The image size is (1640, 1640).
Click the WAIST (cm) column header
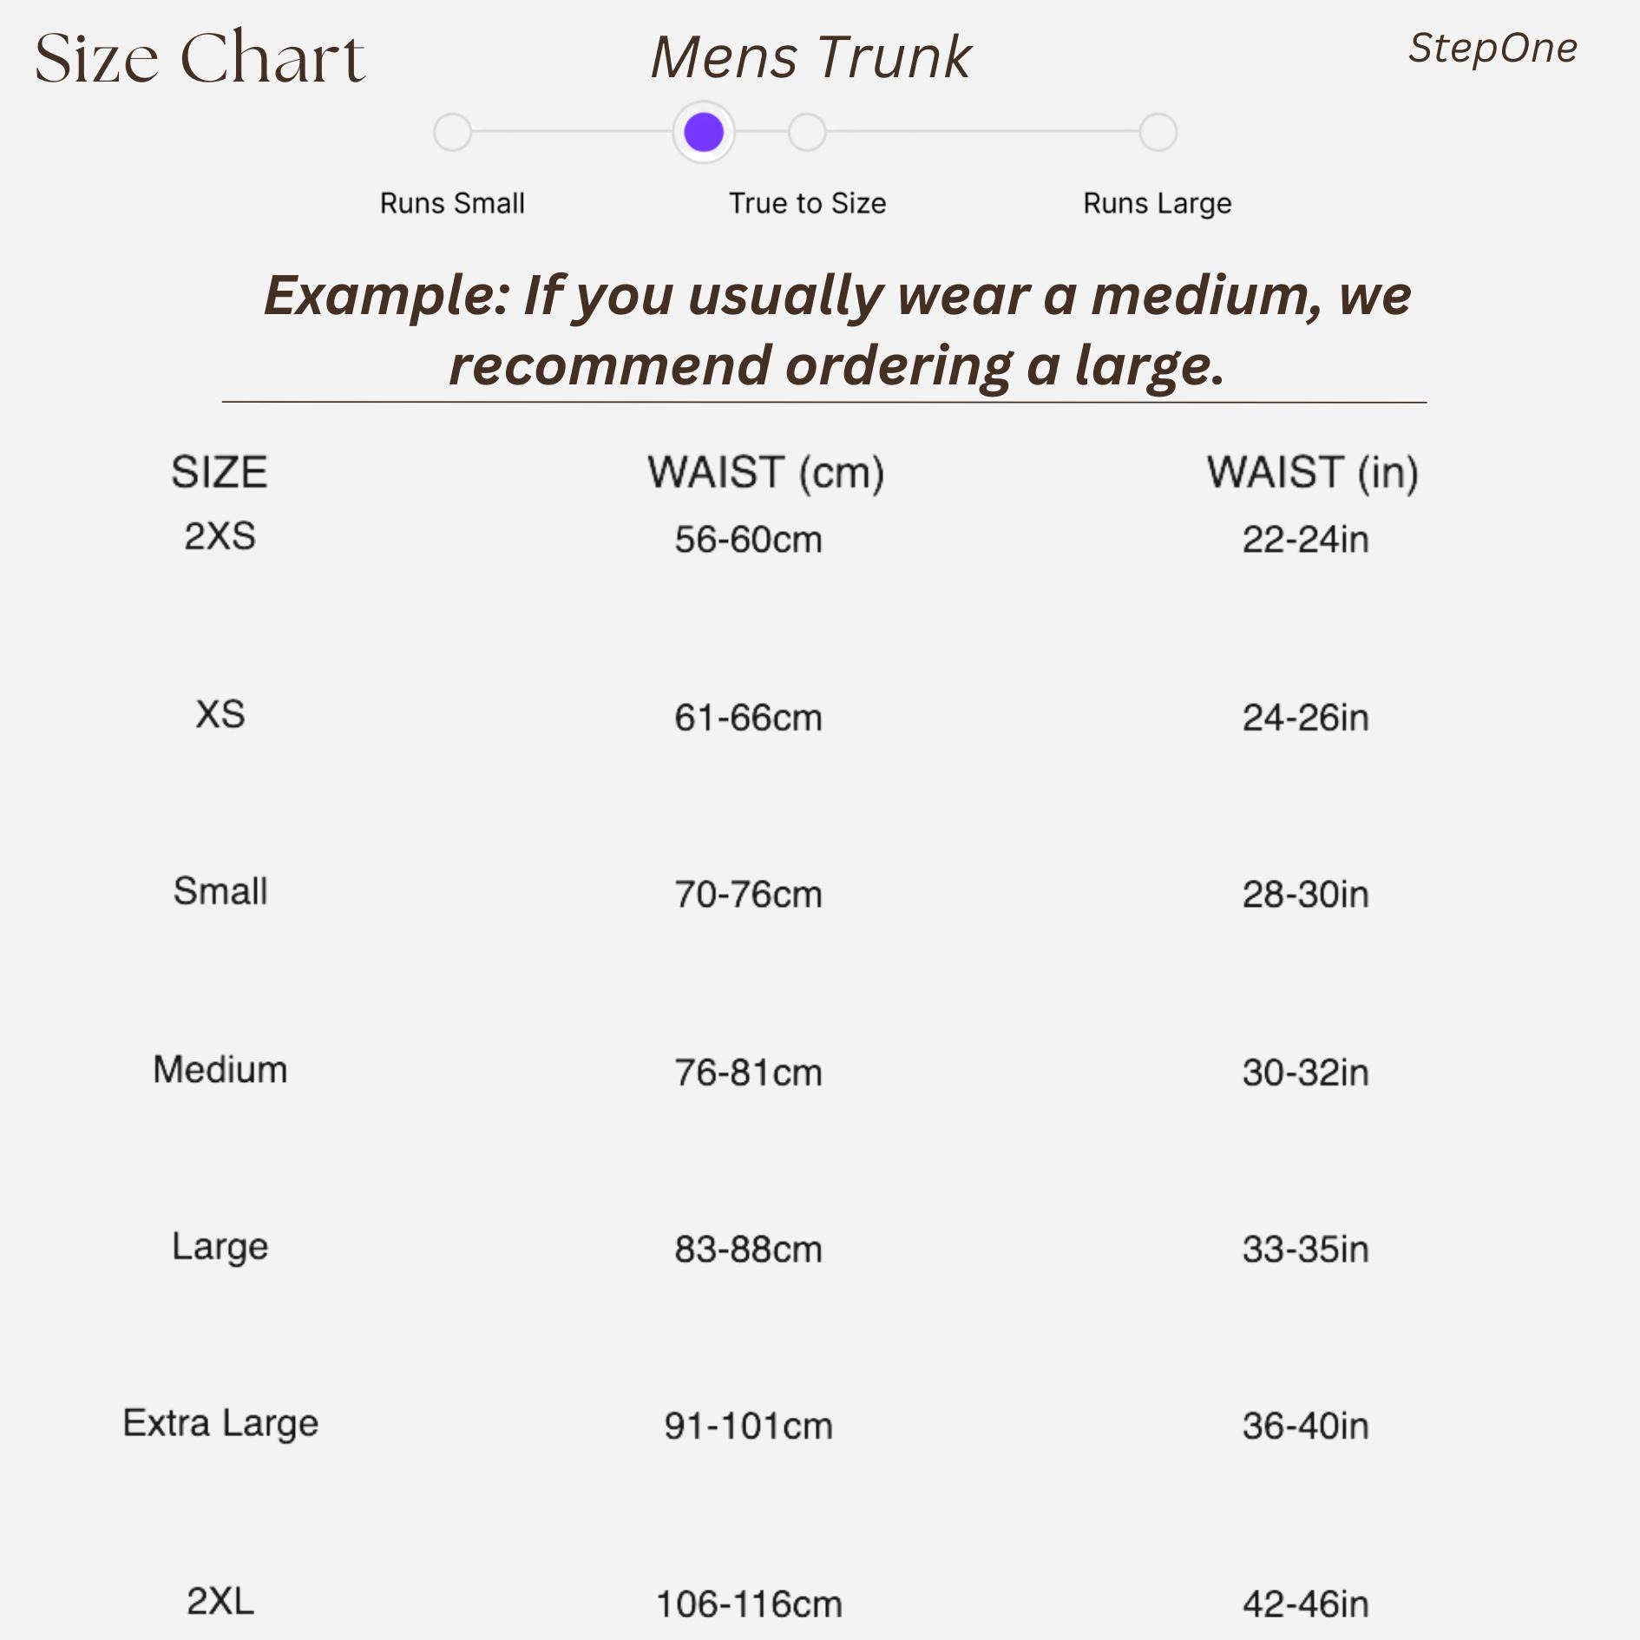pyautogui.click(x=765, y=473)
